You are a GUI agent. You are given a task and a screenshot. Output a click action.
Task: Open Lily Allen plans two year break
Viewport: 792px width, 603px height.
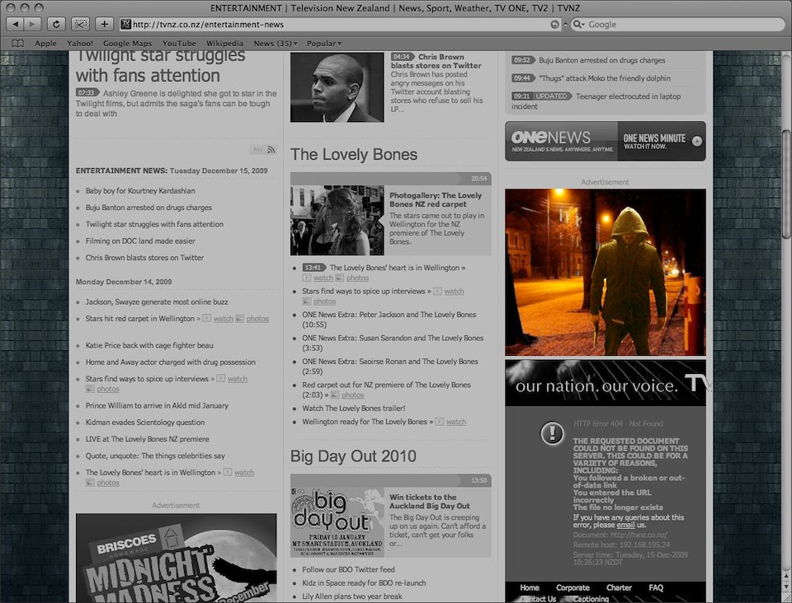pyautogui.click(x=352, y=596)
